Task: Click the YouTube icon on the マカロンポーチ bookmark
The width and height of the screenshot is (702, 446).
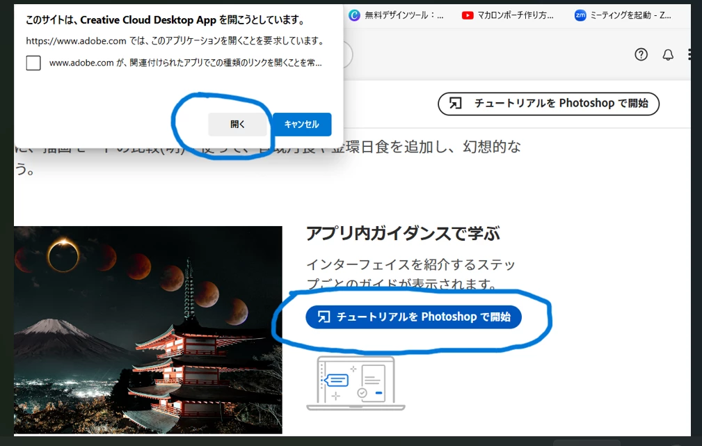Action: click(468, 15)
